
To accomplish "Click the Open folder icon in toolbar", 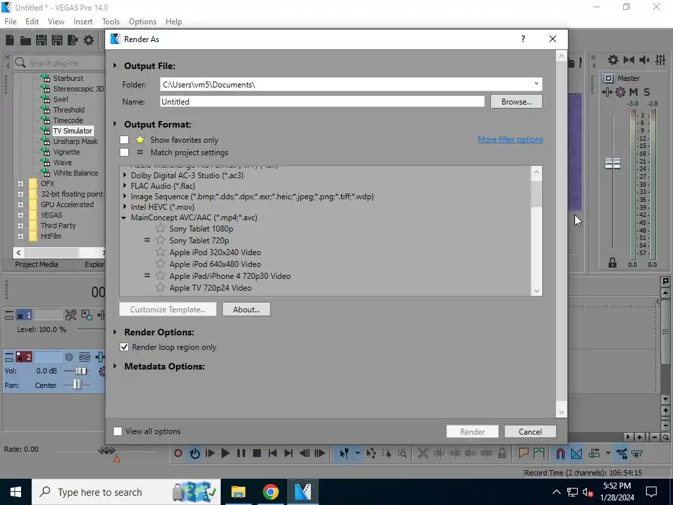I will coord(26,40).
